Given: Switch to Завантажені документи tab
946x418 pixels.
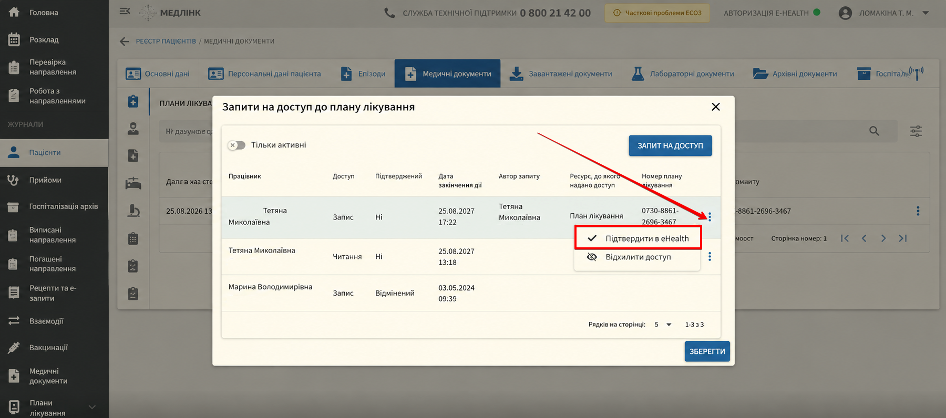Looking at the screenshot, I should pos(561,74).
